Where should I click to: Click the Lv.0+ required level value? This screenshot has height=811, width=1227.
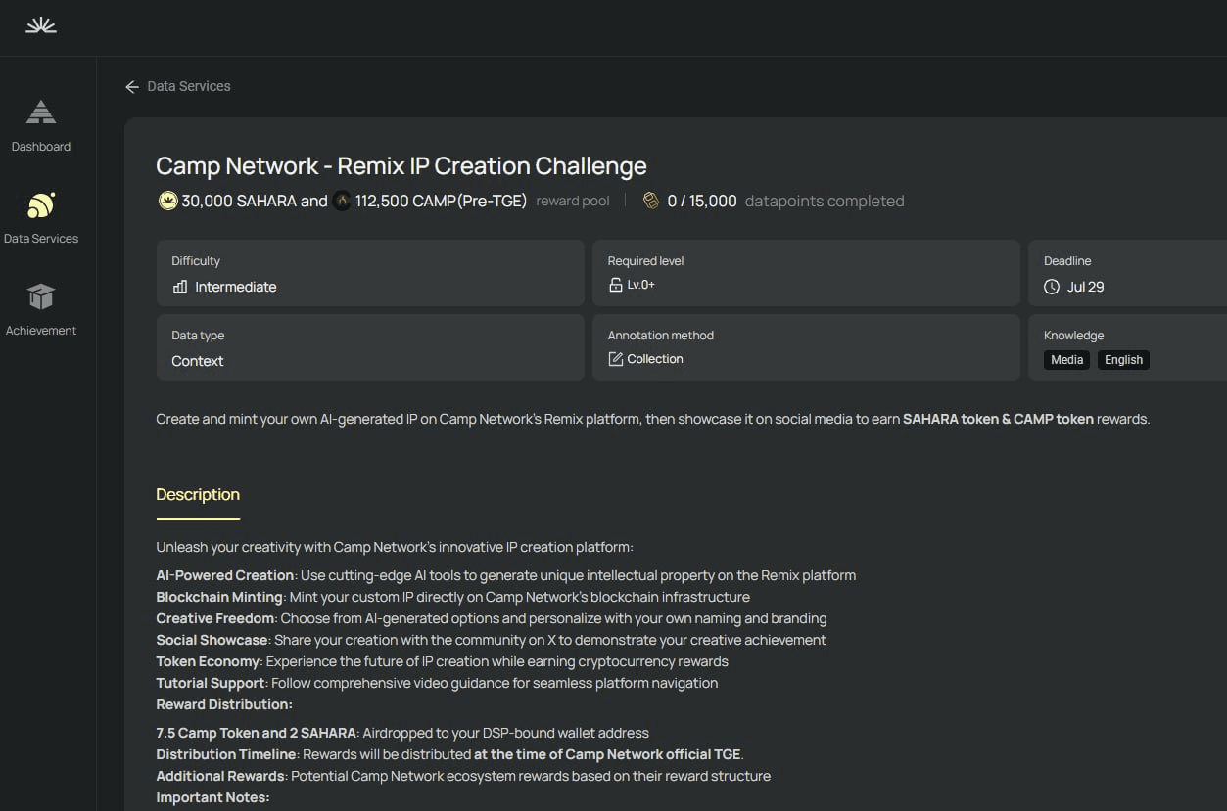[x=641, y=285]
